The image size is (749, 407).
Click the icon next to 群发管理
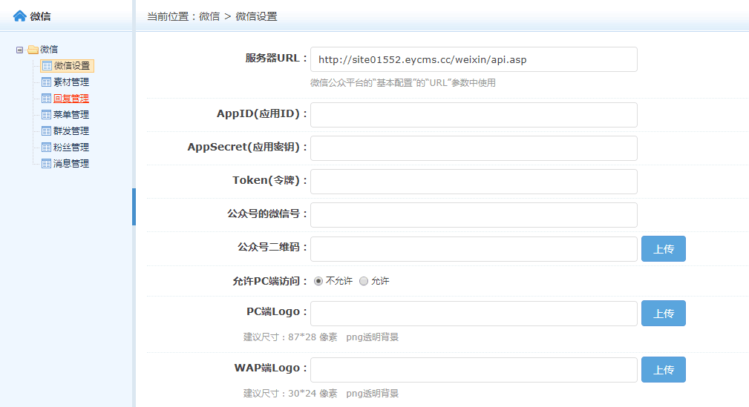click(47, 131)
